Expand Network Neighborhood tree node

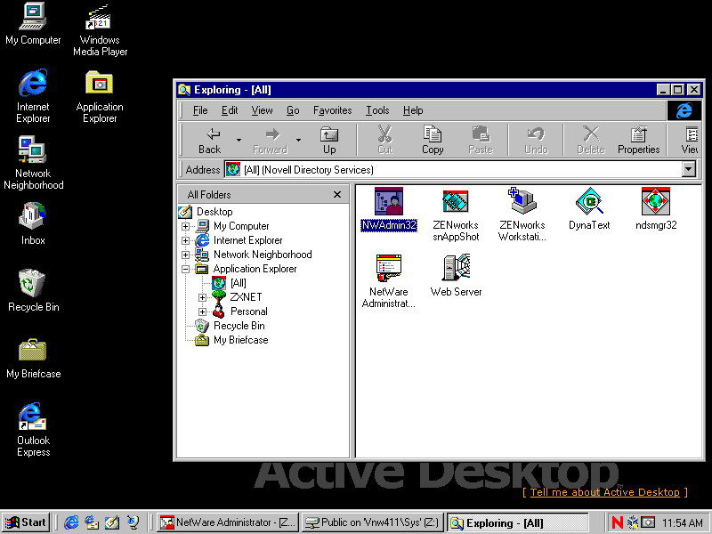tap(185, 255)
